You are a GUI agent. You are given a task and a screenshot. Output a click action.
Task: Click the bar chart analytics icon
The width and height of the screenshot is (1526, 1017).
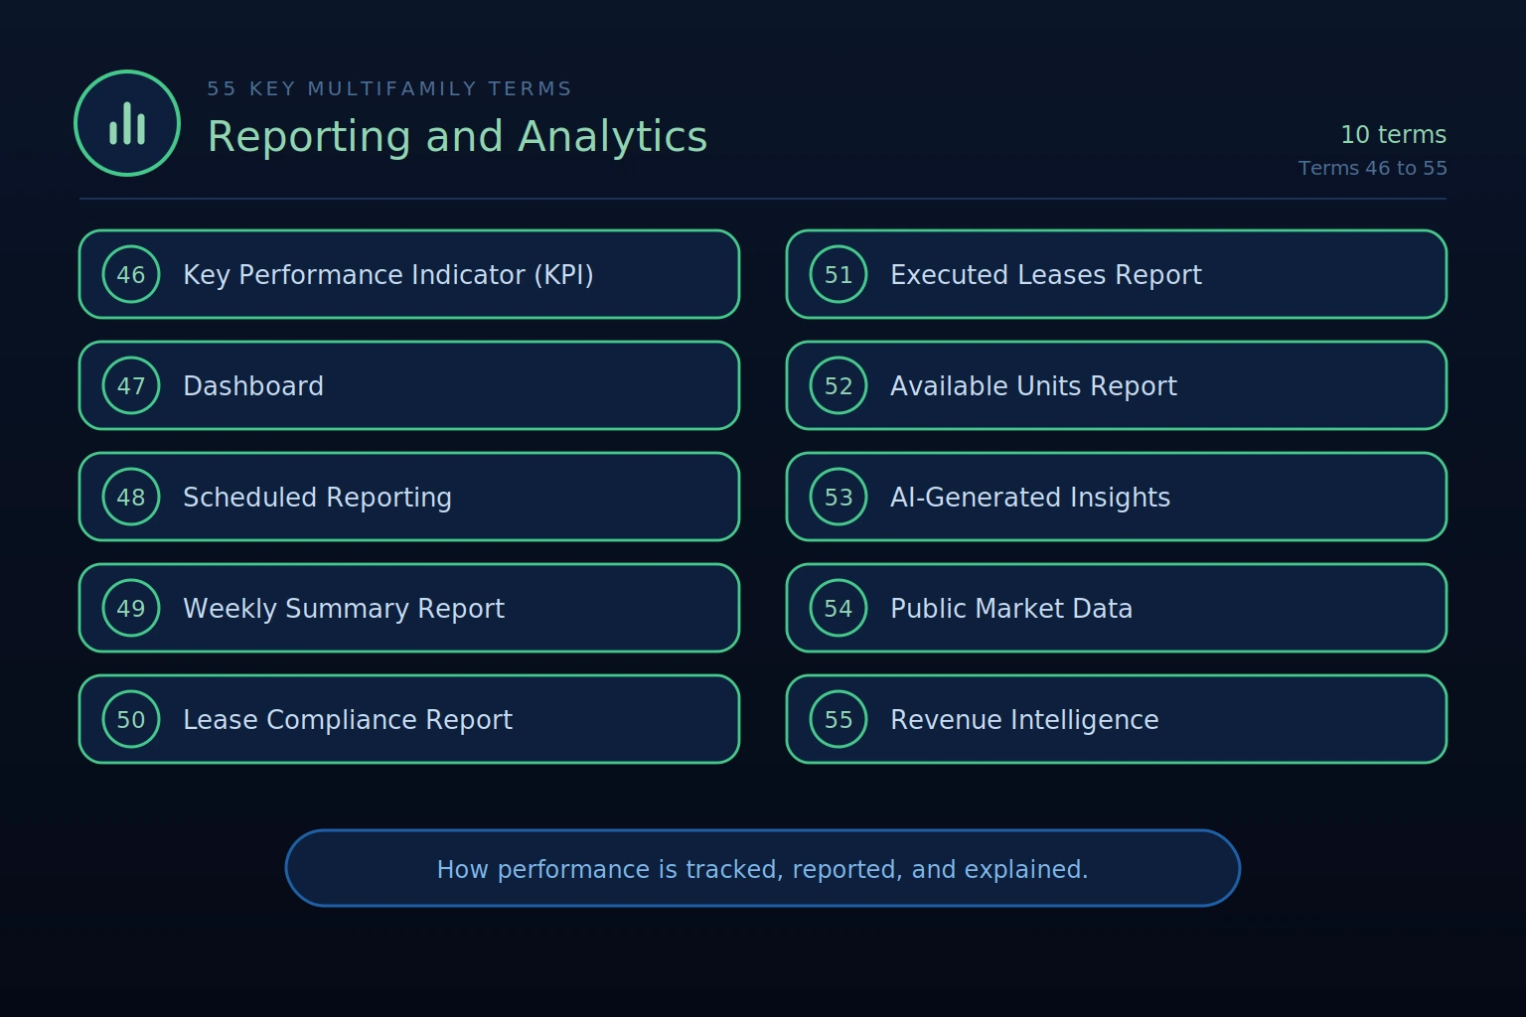127,123
